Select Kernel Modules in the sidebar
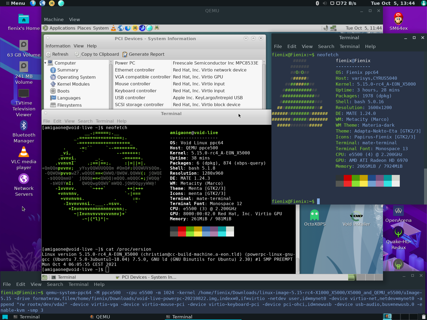Viewport: 427px width, 320px height. coord(73,84)
